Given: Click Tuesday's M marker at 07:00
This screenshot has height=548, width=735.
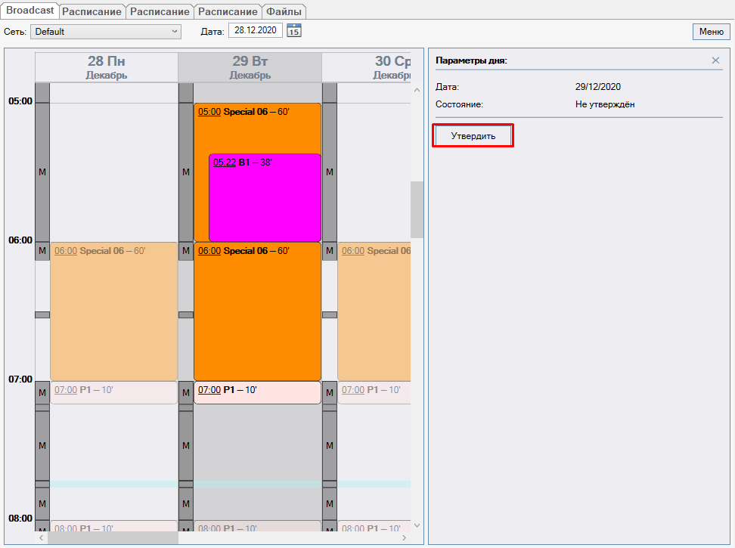Looking at the screenshot, I should pos(186,392).
